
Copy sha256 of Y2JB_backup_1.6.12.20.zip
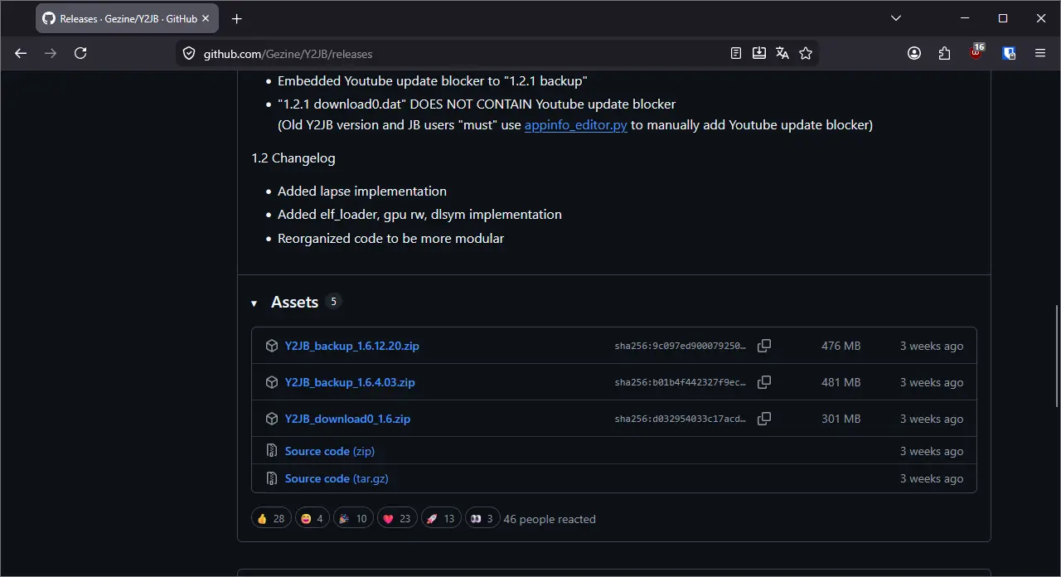[764, 346]
